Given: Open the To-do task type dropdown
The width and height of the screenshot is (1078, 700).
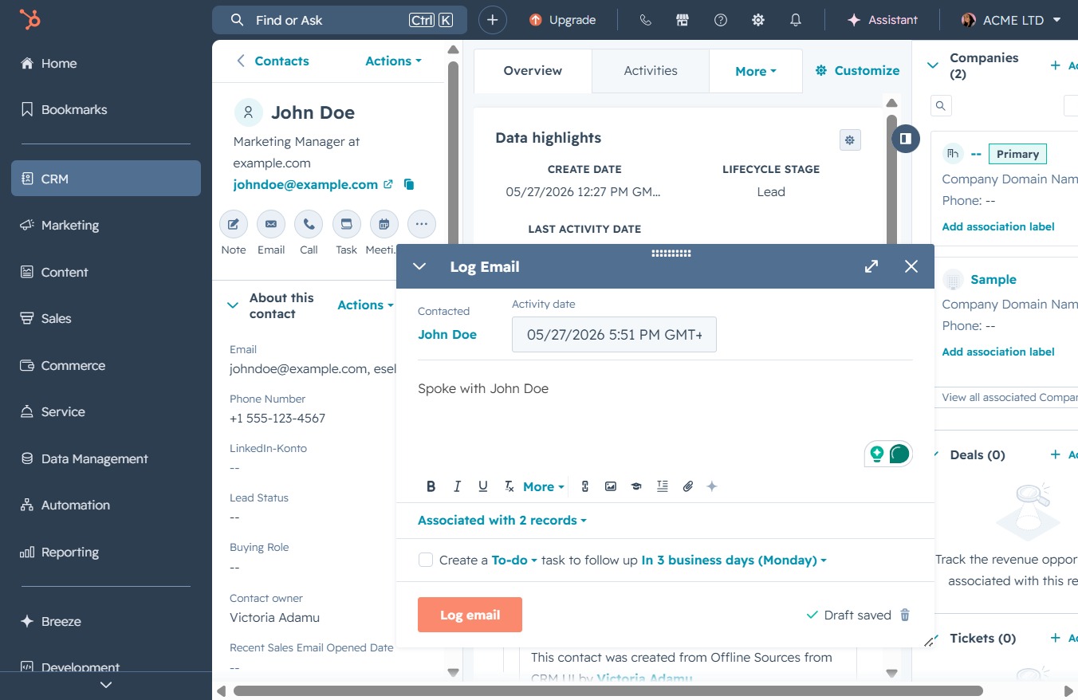Looking at the screenshot, I should coord(514,560).
